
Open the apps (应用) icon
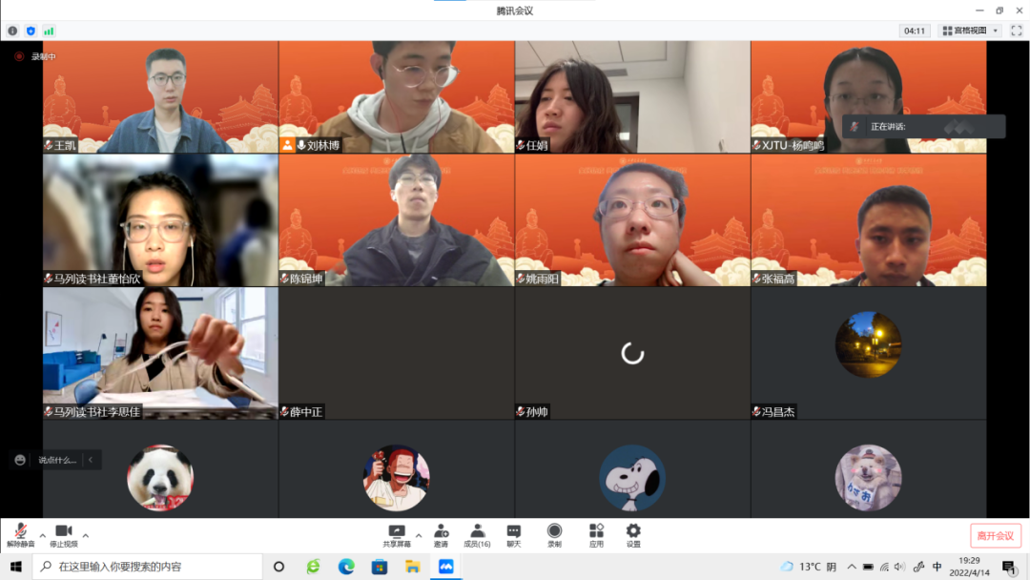(596, 533)
